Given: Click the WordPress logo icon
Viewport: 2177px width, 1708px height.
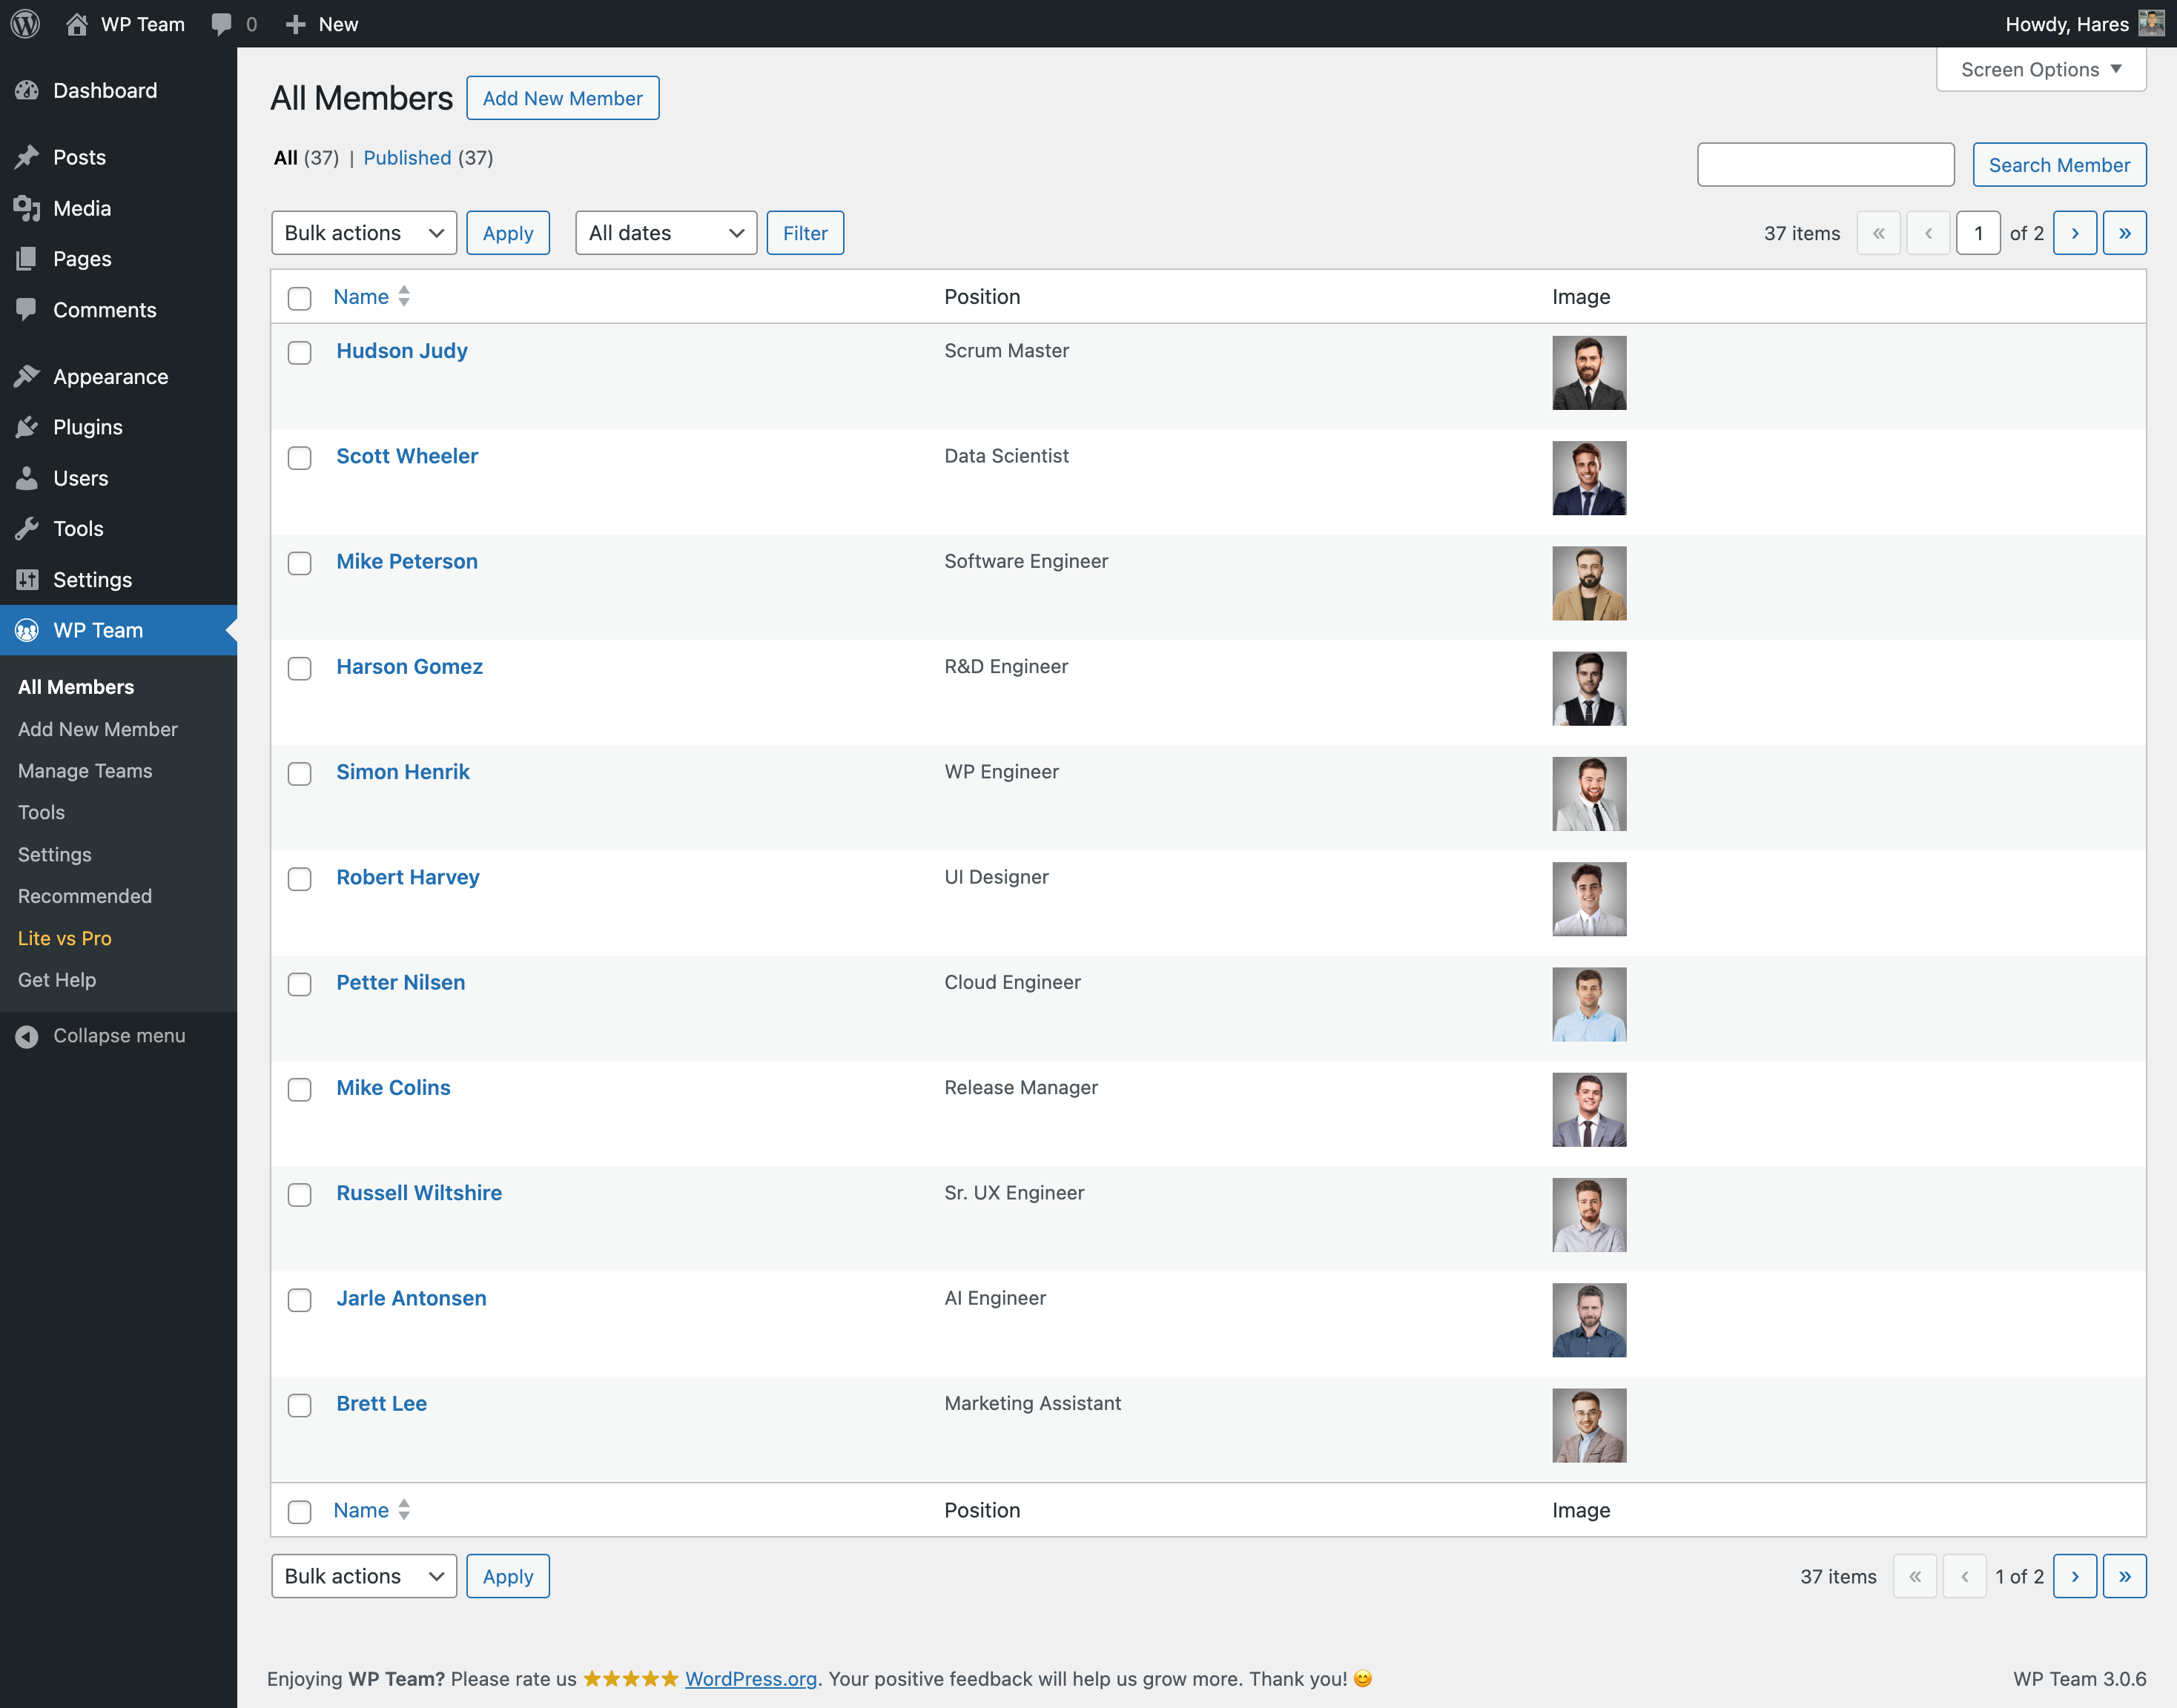Looking at the screenshot, I should pyautogui.click(x=26, y=24).
